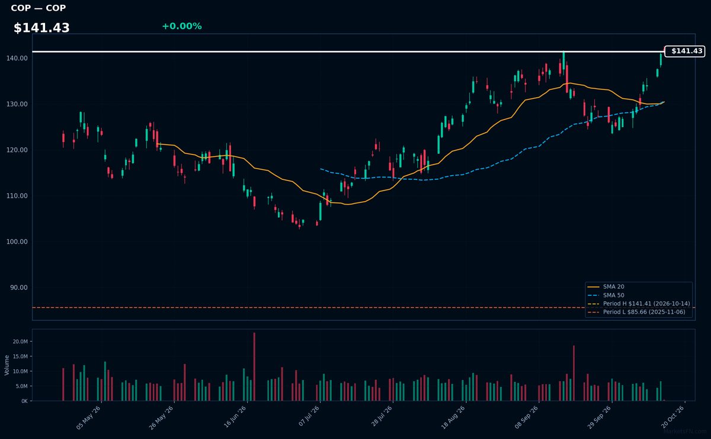Click the "18 Aug '26" date label

pyautogui.click(x=455, y=419)
